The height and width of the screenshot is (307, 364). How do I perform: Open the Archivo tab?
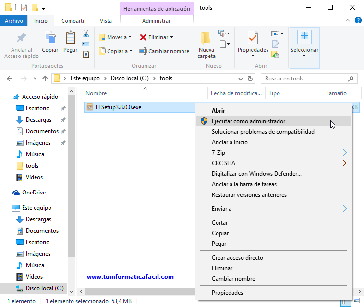[x=14, y=21]
